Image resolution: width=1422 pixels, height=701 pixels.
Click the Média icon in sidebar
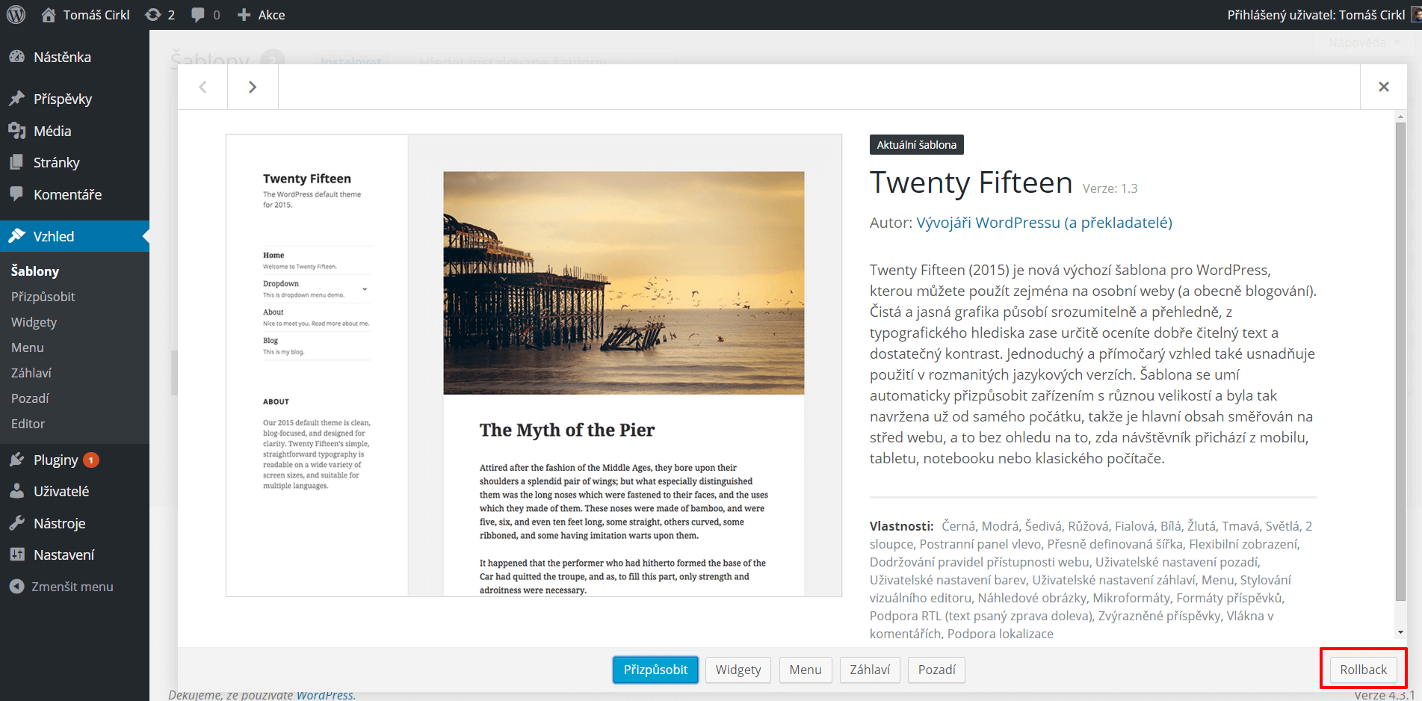click(x=16, y=131)
